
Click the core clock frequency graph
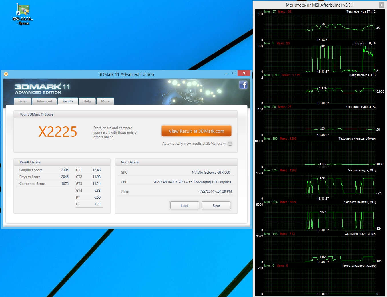pos(320,186)
